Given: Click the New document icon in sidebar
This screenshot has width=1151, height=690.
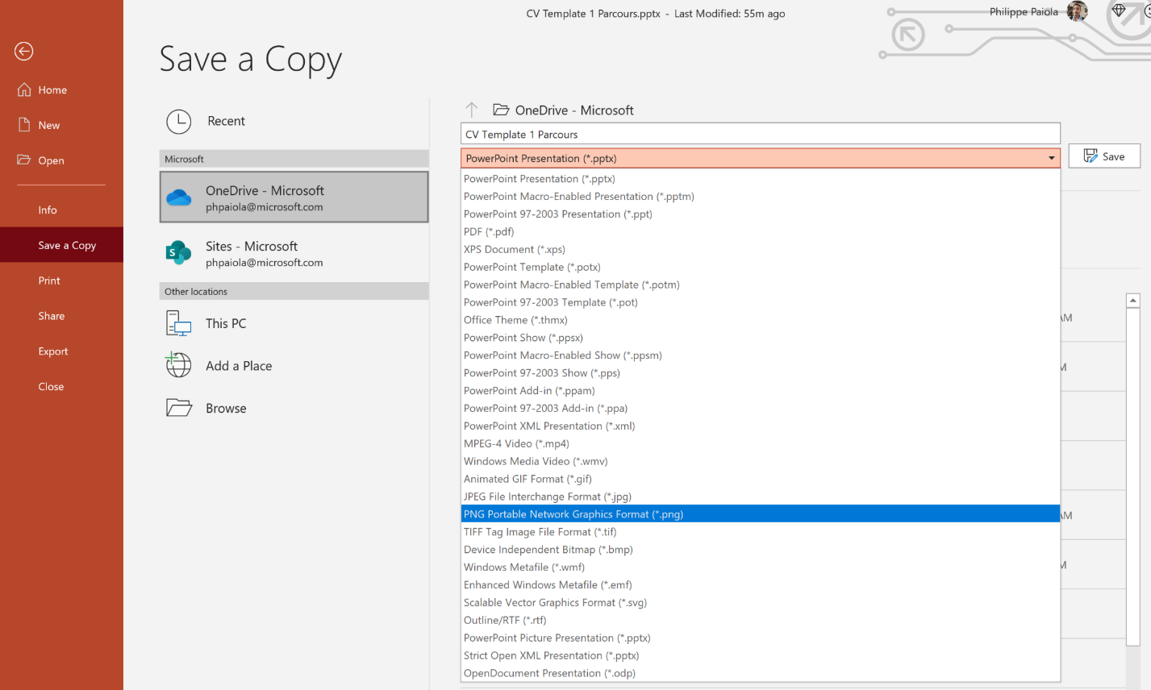Looking at the screenshot, I should (x=24, y=125).
